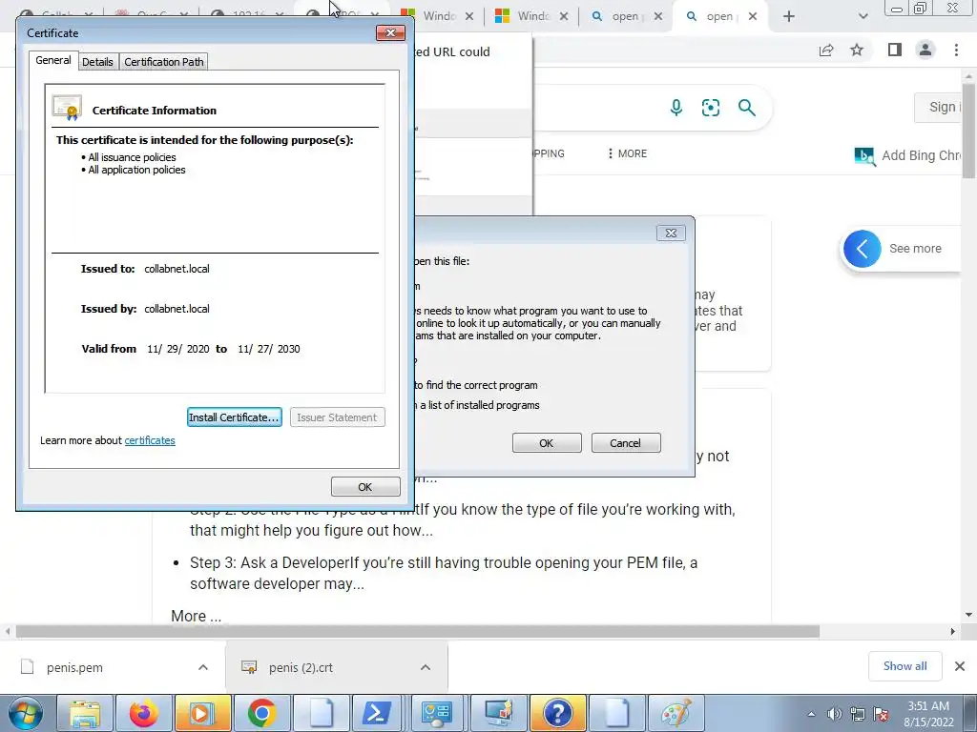Expand penis.pem download options chevron
The height and width of the screenshot is (732, 977).
click(x=203, y=667)
